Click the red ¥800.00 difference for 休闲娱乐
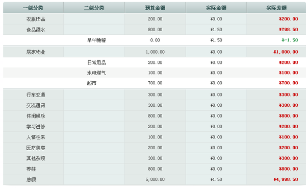 [289, 116]
